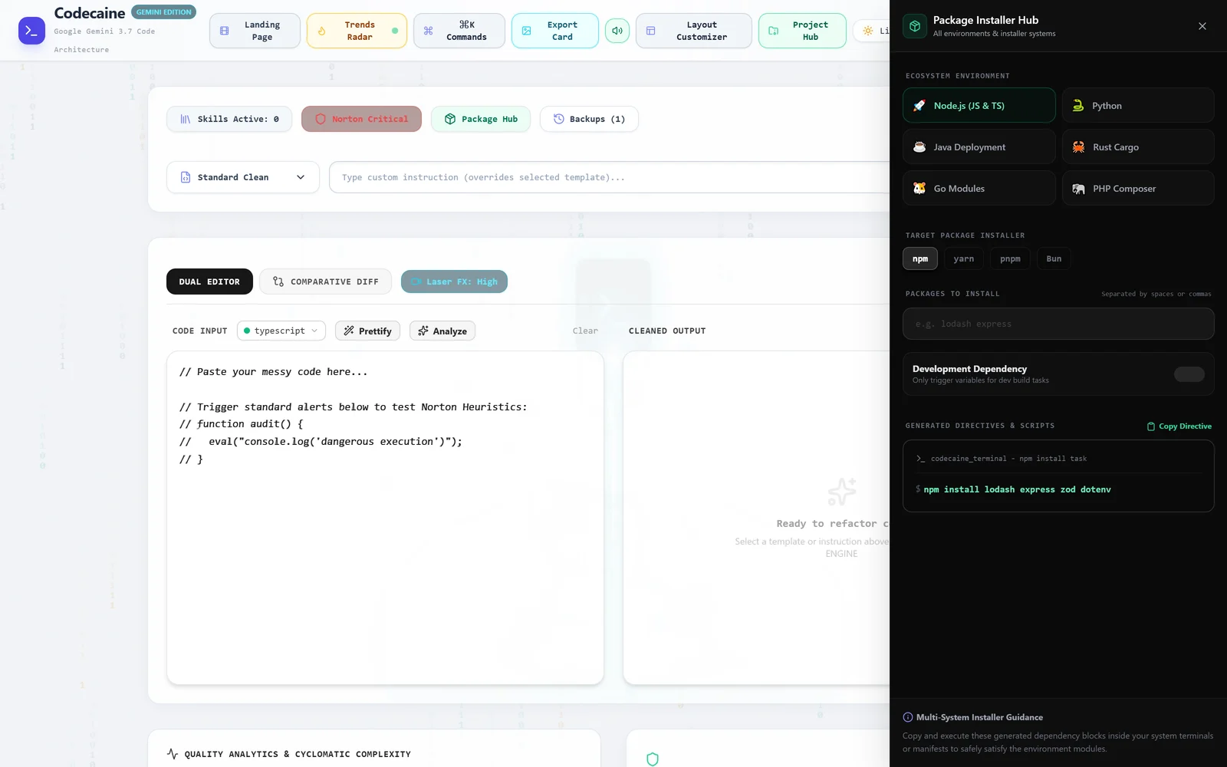Open Project Hub
The height and width of the screenshot is (767, 1227).
(802, 31)
